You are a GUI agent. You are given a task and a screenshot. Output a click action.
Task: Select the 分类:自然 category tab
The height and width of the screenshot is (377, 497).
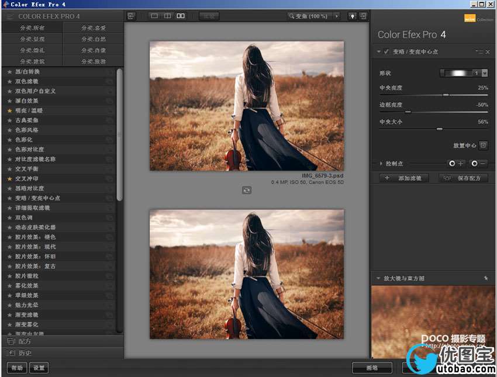pyautogui.click(x=93, y=39)
